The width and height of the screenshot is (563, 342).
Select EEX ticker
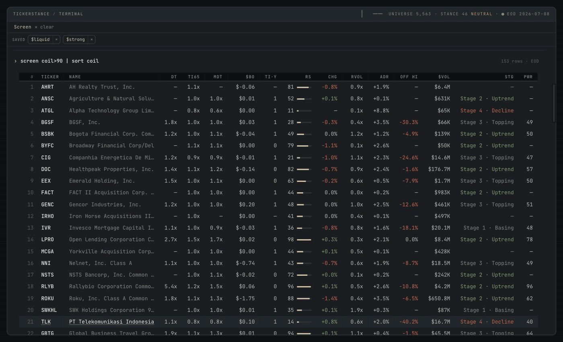[x=46, y=181]
